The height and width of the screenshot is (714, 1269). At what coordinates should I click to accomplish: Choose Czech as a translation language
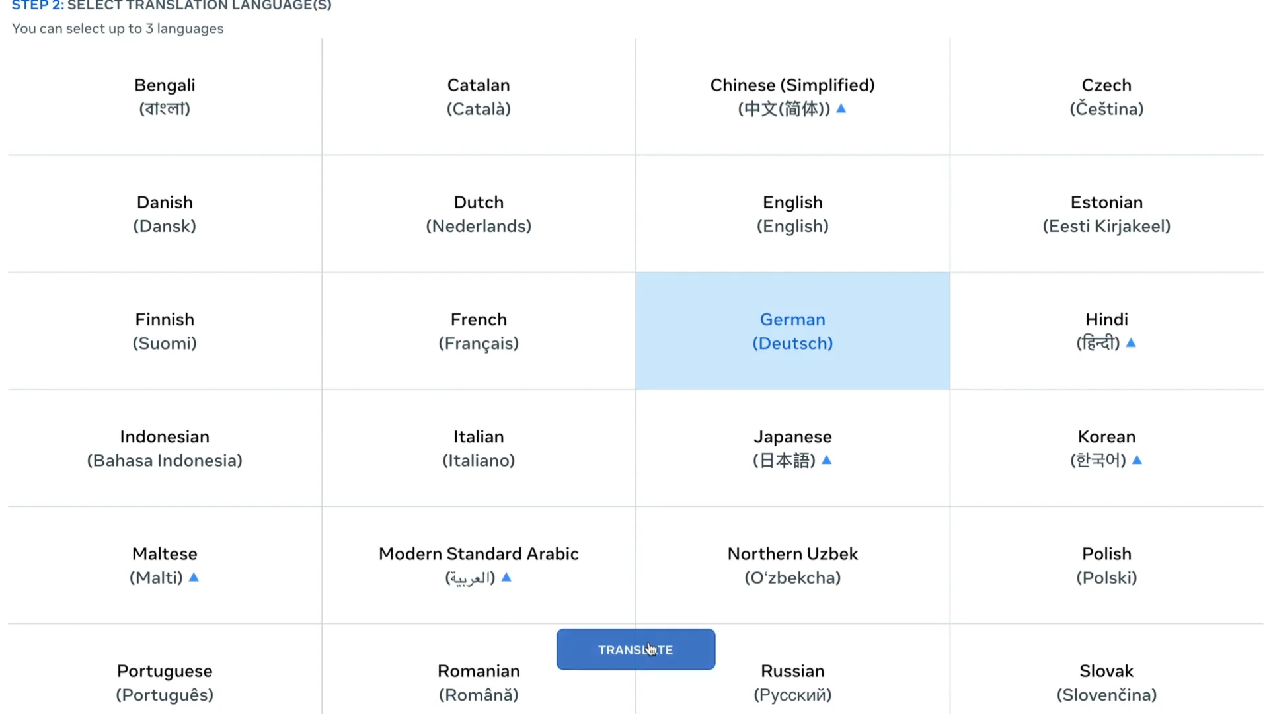[x=1106, y=97]
